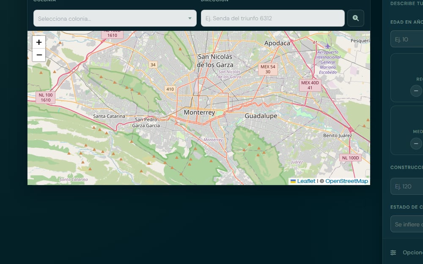Click the route 410 road shield
Viewport: 423px width, 264px height.
pos(170,89)
